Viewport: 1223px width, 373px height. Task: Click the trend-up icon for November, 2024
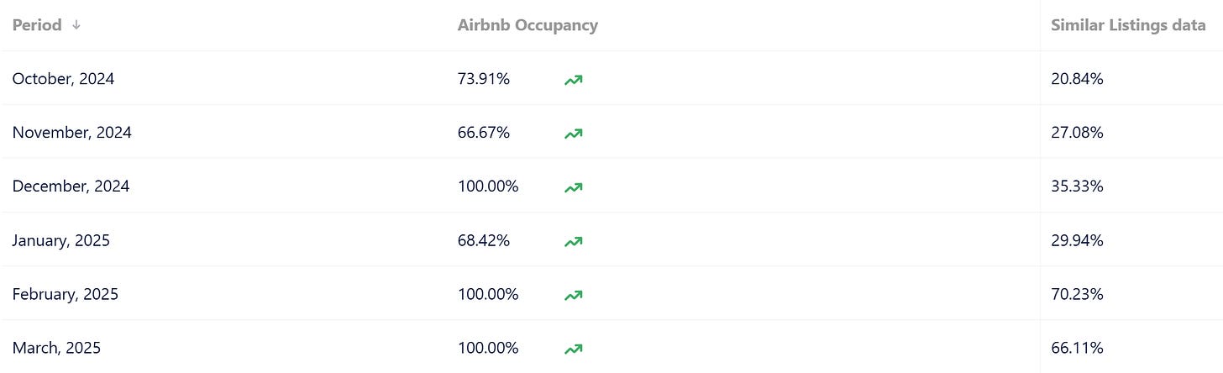(574, 134)
